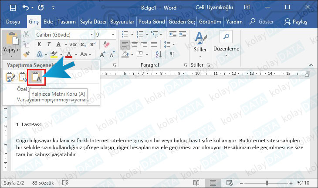Open the 83 sözcük word count
This screenshot has width=318, height=188.
(43, 183)
